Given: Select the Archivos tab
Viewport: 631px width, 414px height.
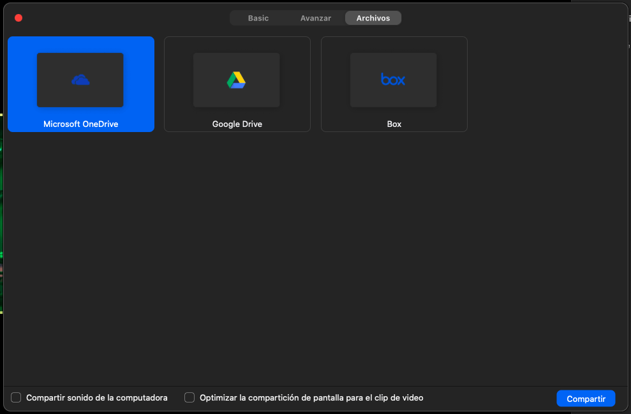Looking at the screenshot, I should tap(373, 18).
